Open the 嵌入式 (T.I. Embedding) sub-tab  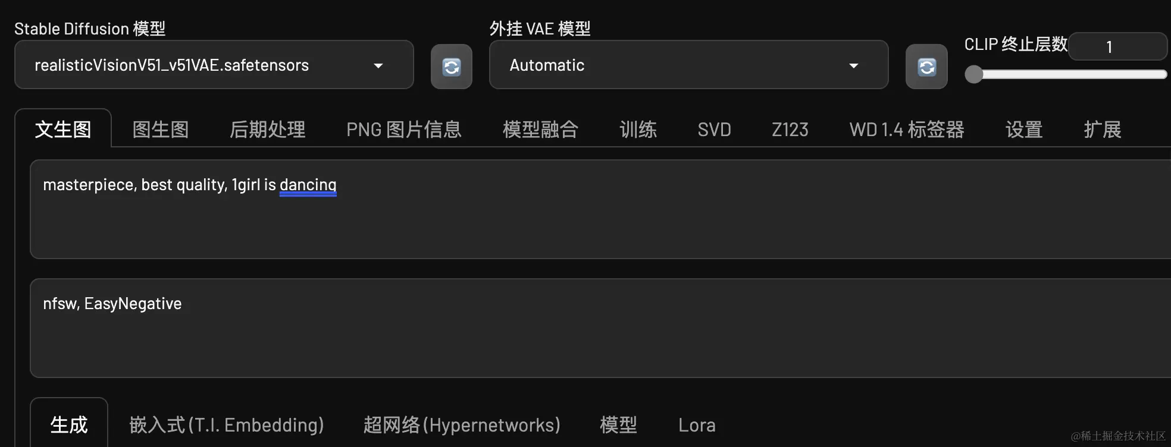coord(227,425)
